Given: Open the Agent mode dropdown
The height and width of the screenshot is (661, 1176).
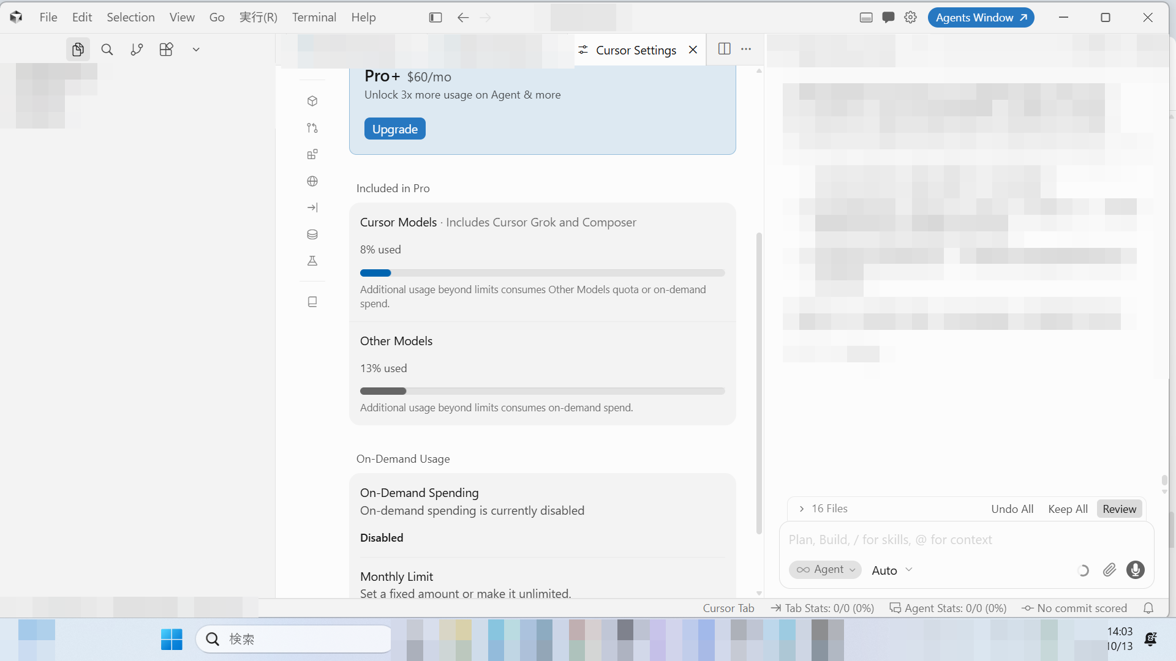Looking at the screenshot, I should tap(825, 570).
